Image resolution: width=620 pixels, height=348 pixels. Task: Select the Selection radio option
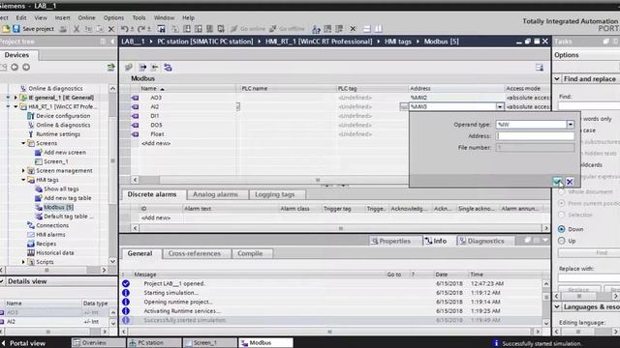tap(562, 215)
